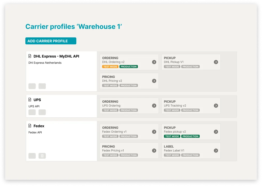Open Fedex pickup v2 with its arrow icon
Viewport: 262px width, 186px height.
(x=216, y=132)
